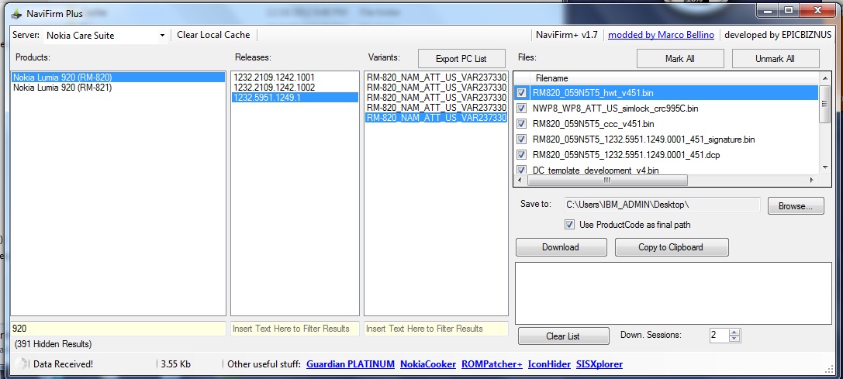Click the Save to path field
843x379 pixels.
click(662, 205)
